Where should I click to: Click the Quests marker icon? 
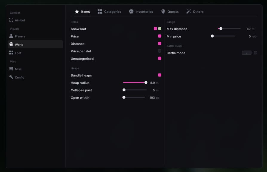pyautogui.click(x=163, y=11)
